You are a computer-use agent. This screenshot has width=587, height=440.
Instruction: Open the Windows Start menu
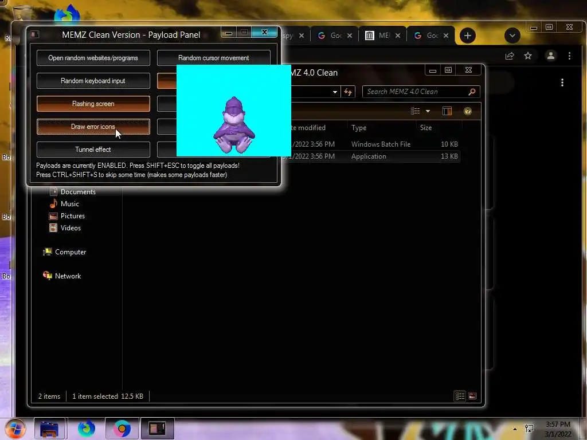click(15, 429)
